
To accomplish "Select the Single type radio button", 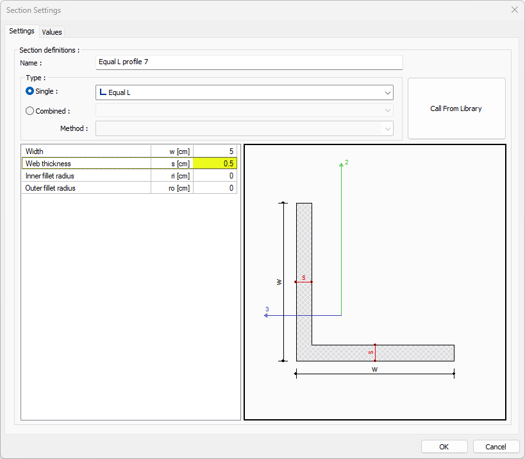I will pos(29,92).
